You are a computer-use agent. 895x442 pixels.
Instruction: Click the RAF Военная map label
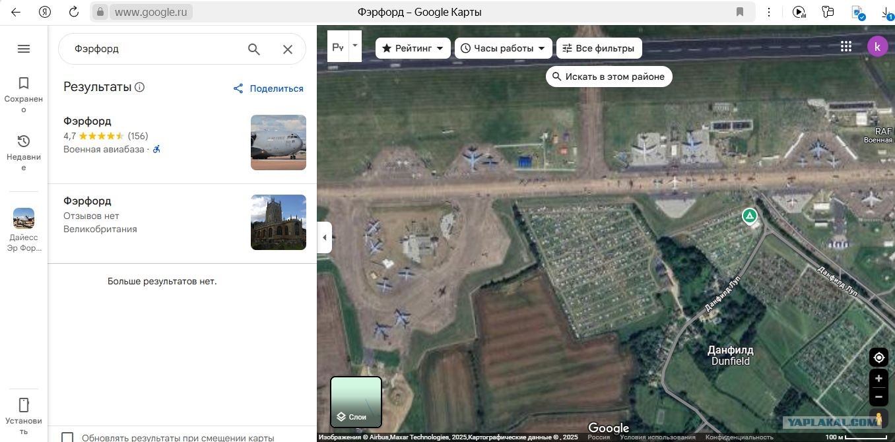click(880, 136)
